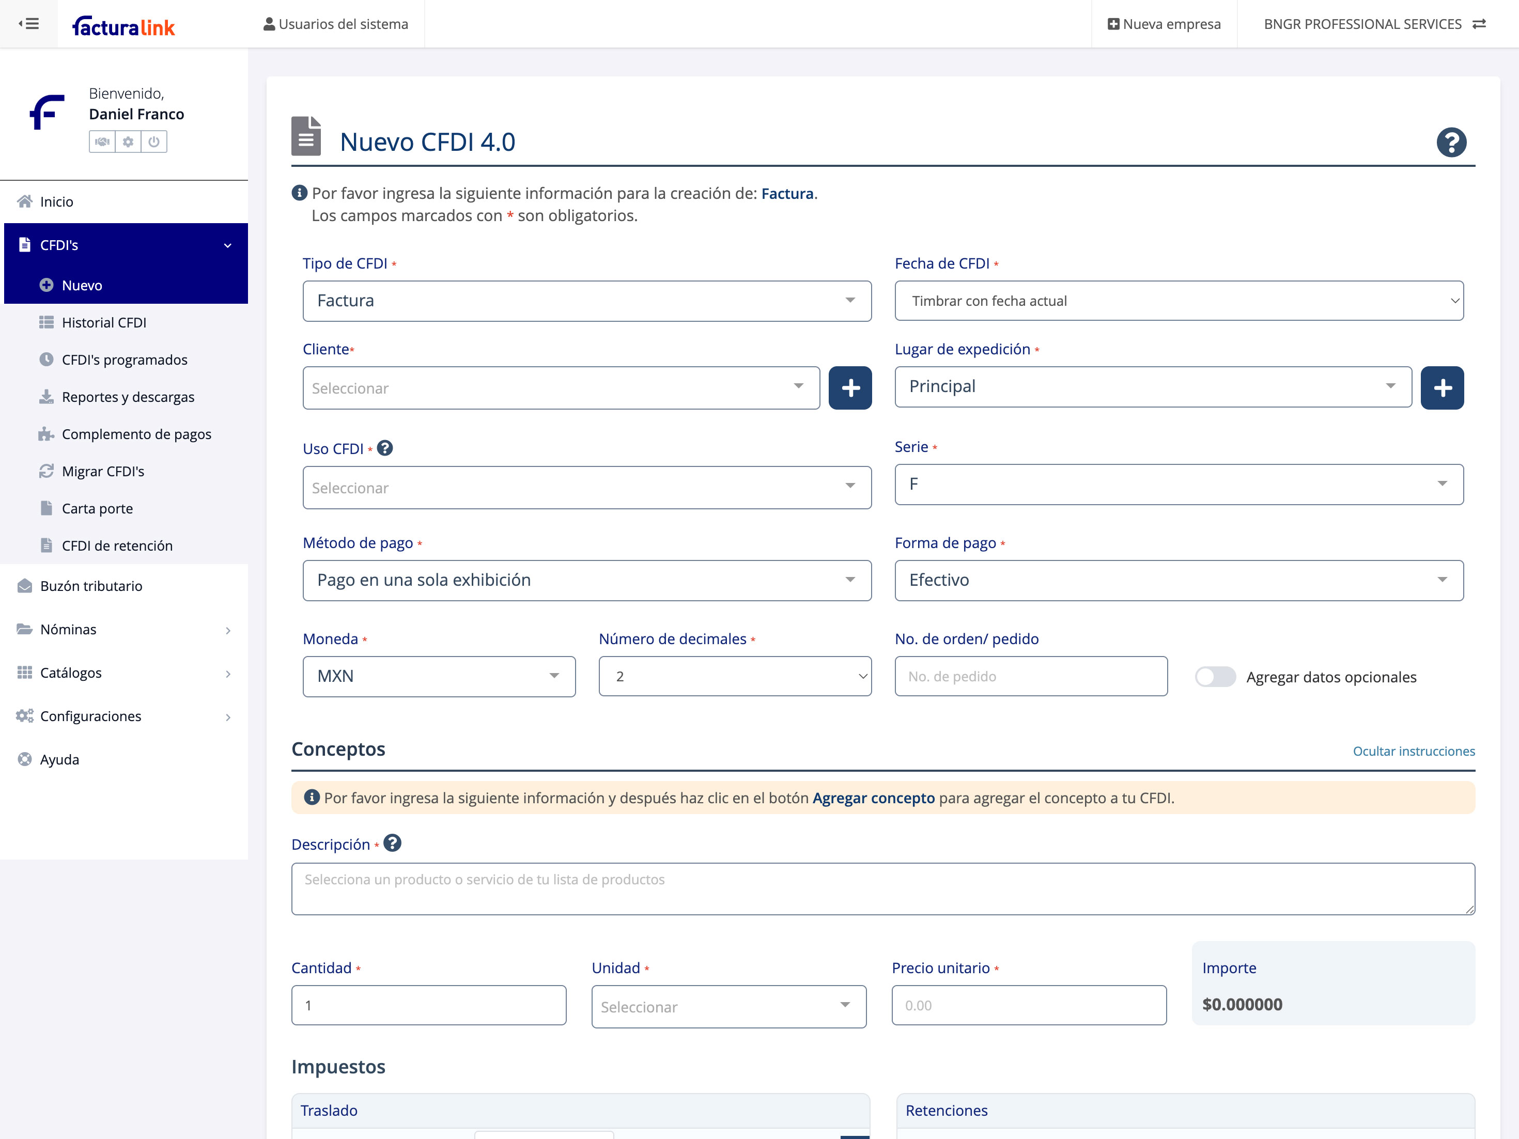
Task: Click Ocultar instrucciones link
Action: pyautogui.click(x=1413, y=751)
